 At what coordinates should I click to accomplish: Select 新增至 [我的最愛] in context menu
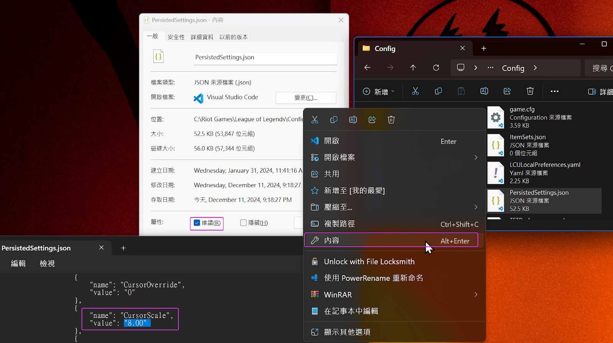pyautogui.click(x=395, y=191)
